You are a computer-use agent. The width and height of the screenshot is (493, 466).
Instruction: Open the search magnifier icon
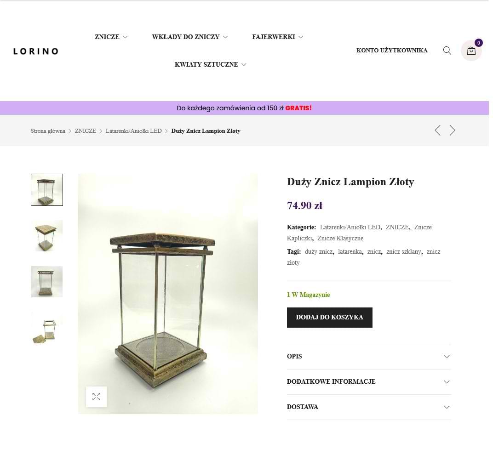(x=447, y=51)
